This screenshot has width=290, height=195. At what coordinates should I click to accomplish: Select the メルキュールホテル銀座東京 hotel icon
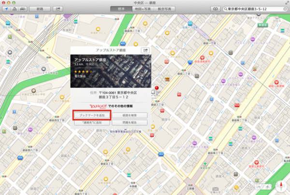pos(223,81)
